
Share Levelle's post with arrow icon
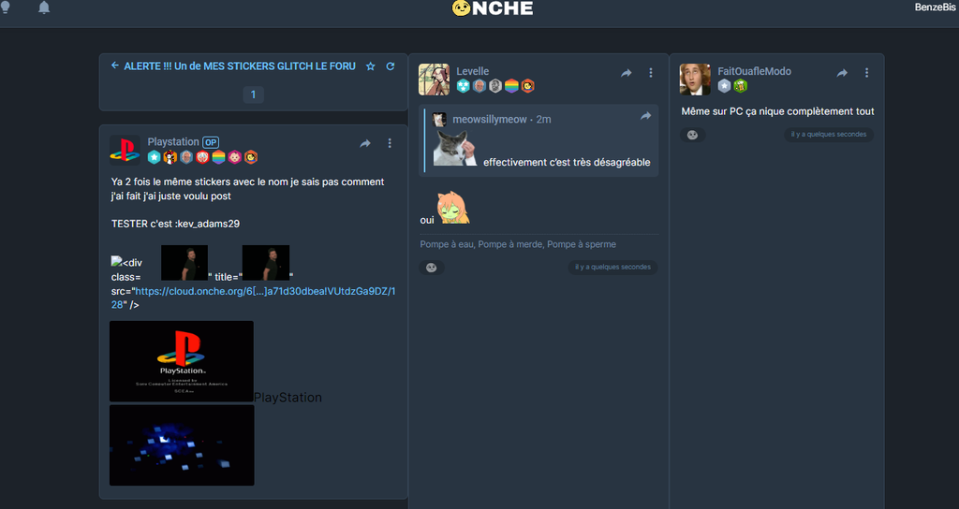(x=627, y=73)
